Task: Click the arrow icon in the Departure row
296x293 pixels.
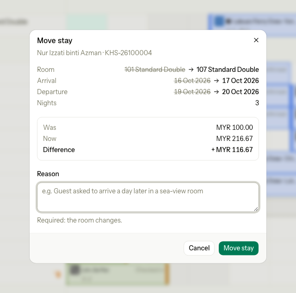Action: click(x=216, y=92)
